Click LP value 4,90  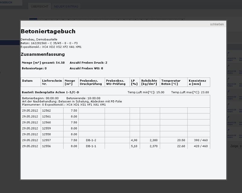click(134, 140)
